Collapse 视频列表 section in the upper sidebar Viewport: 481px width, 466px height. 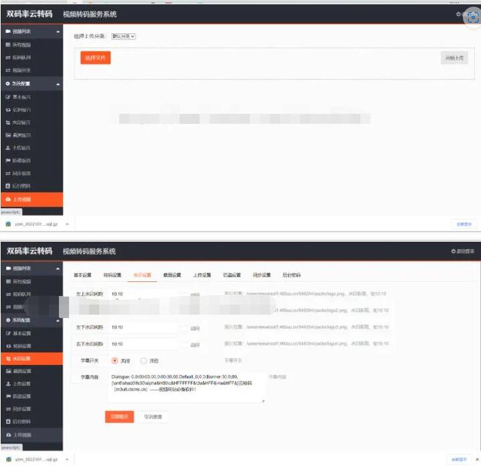point(58,31)
